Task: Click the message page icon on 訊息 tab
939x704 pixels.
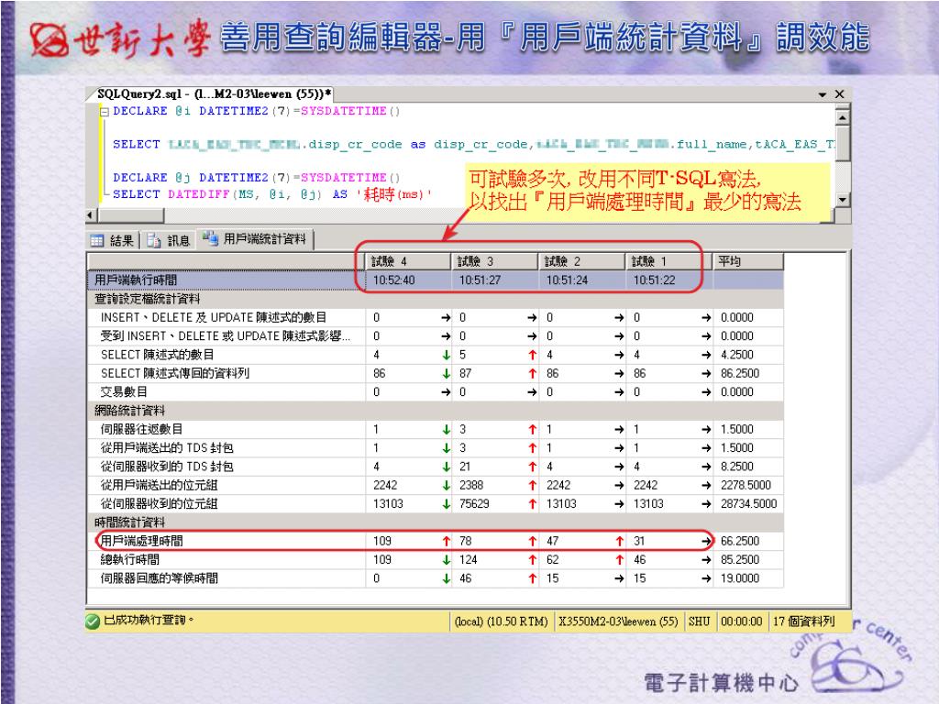Action: 154,241
